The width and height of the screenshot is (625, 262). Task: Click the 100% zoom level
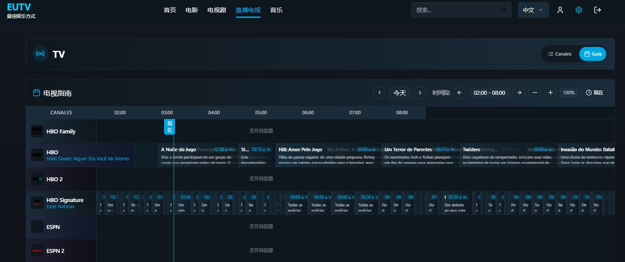568,93
